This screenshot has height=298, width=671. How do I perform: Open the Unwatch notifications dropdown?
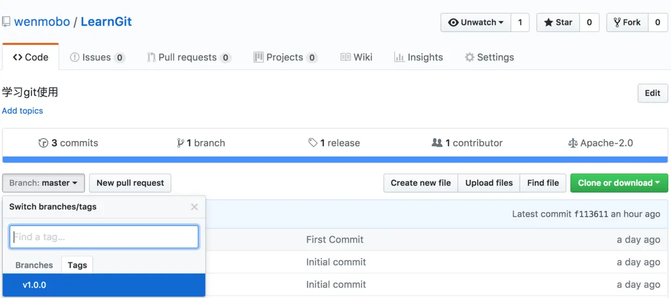point(476,22)
